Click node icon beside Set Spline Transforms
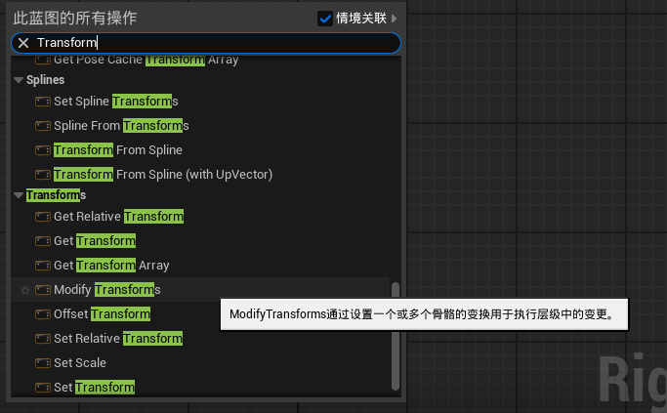Viewport: 667px width, 413px height. tap(43, 102)
